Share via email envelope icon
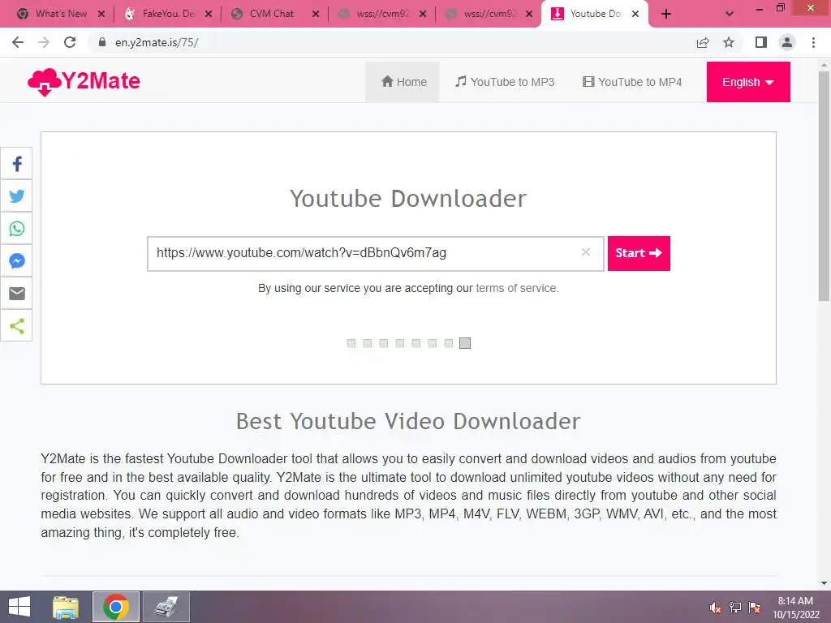This screenshot has width=831, height=623. (x=17, y=293)
